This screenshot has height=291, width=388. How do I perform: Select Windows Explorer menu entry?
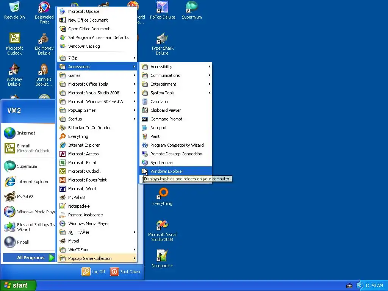coord(176,171)
